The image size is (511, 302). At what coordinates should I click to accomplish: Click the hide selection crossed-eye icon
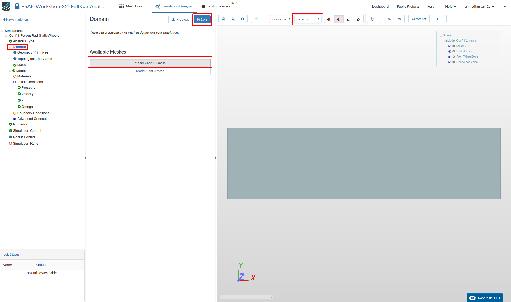pyautogui.click(x=390, y=19)
